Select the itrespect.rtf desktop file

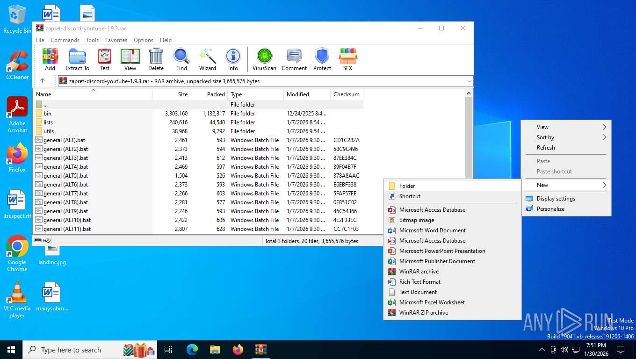(x=17, y=204)
